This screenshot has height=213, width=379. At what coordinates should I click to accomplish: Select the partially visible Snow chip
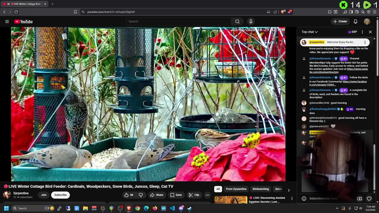click(278, 189)
